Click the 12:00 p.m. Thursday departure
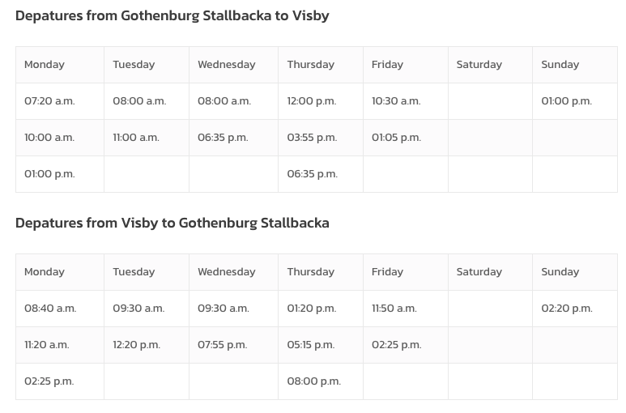The image size is (626, 413). tap(311, 101)
